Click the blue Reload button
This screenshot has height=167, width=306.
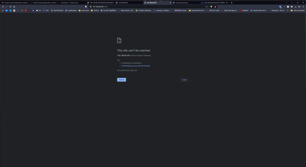(121, 80)
